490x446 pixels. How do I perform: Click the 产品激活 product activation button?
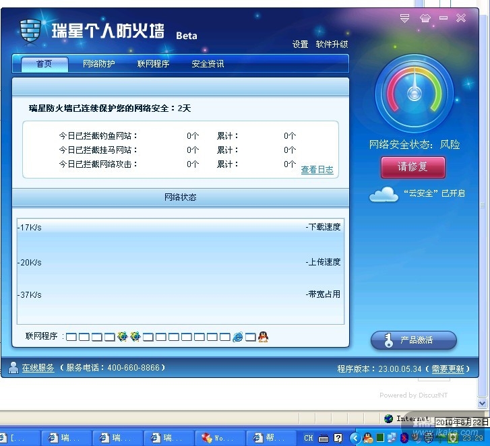click(x=413, y=340)
